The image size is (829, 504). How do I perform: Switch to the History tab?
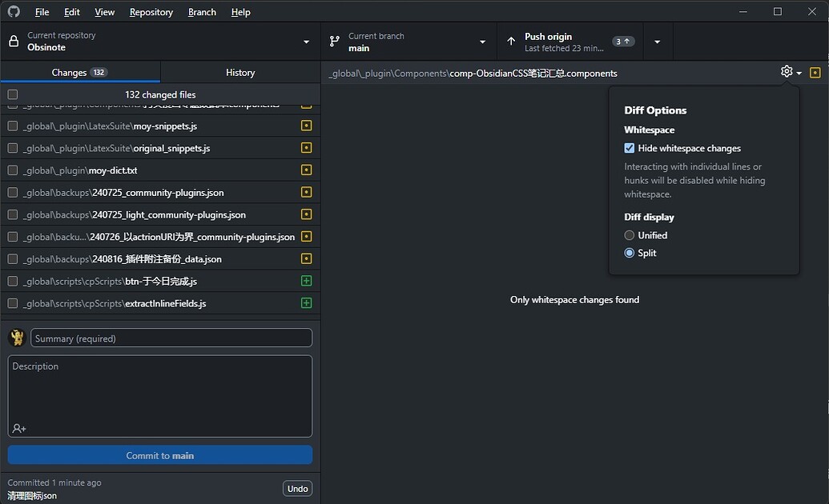click(x=239, y=71)
